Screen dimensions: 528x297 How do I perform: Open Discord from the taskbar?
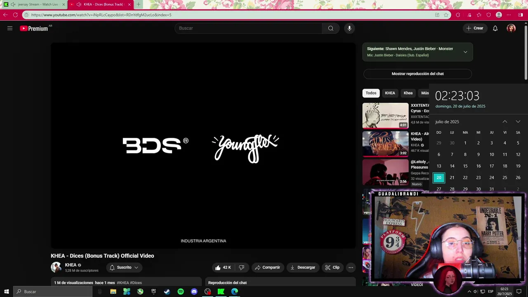[x=194, y=292]
